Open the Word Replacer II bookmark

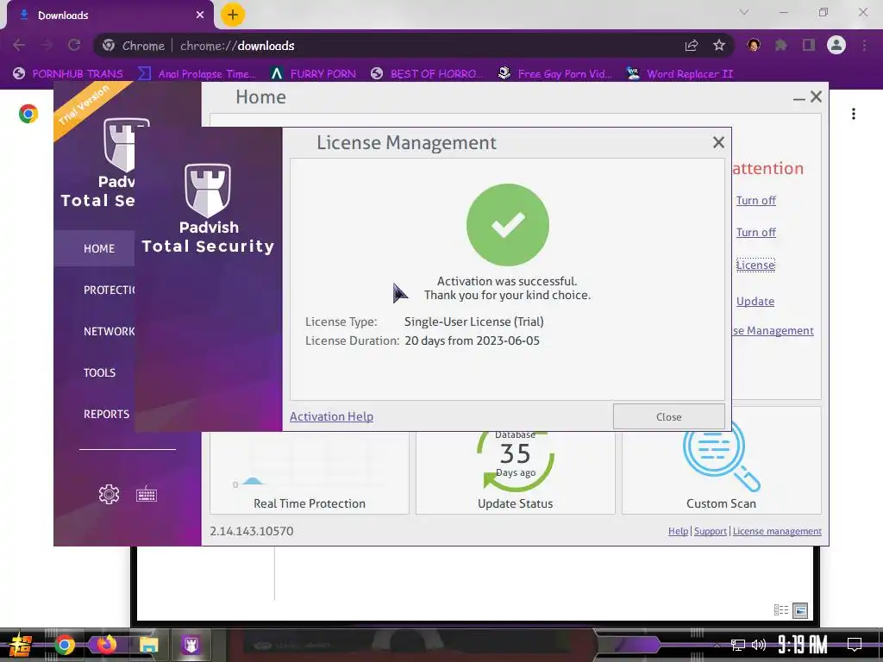click(679, 74)
